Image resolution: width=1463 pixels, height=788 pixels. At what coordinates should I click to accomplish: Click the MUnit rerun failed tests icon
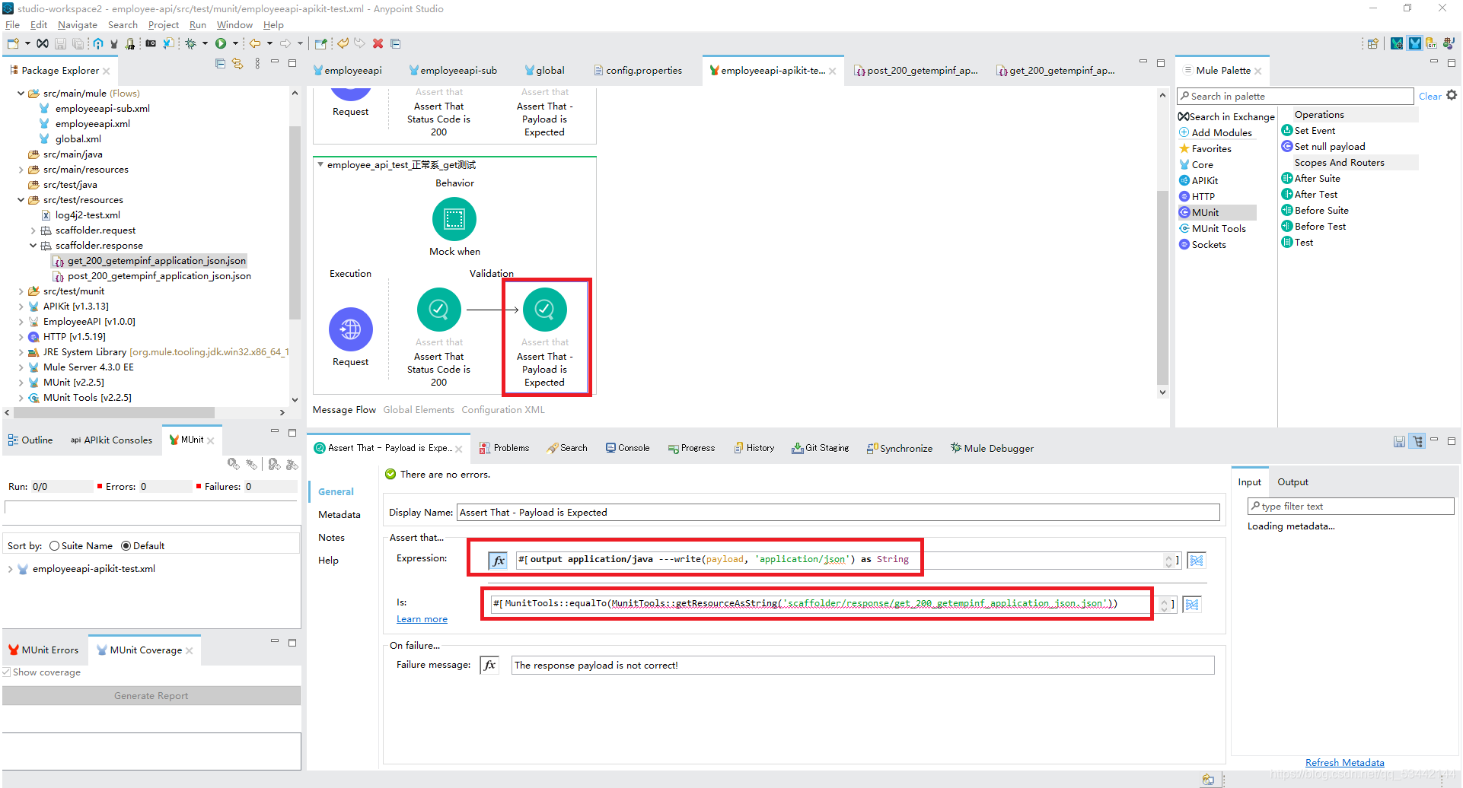275,464
